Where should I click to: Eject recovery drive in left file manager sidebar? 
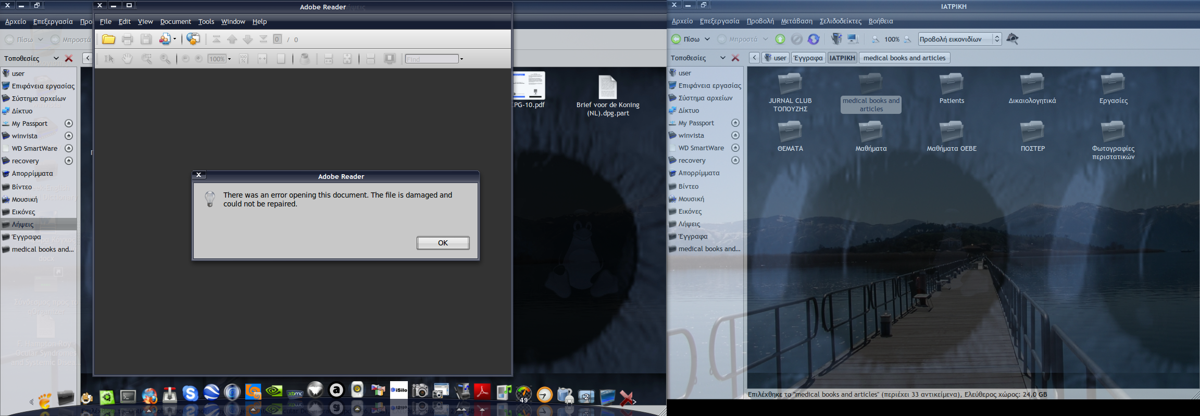[x=68, y=161]
